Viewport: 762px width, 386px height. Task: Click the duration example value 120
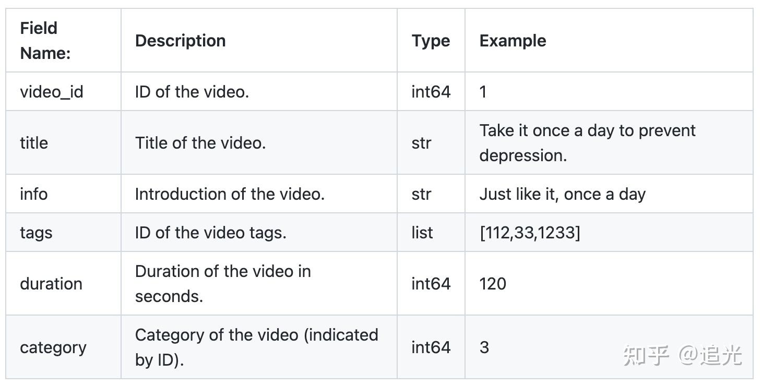[x=492, y=283]
